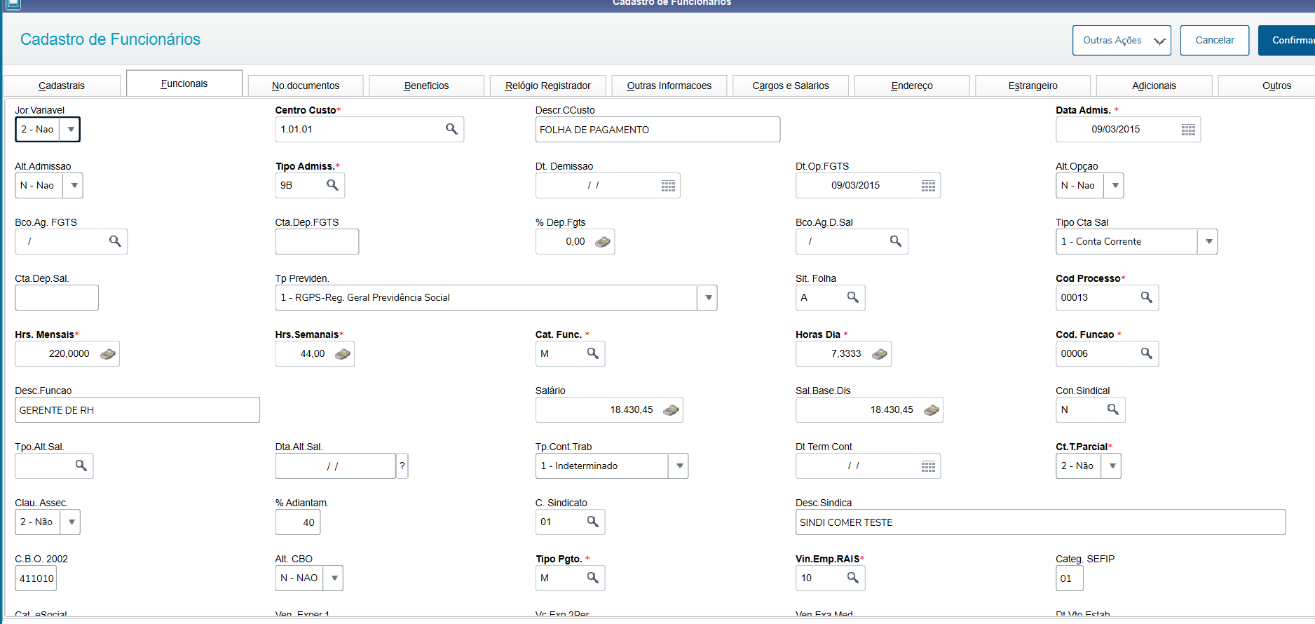Image resolution: width=1315 pixels, height=624 pixels.
Task: Click the Cancelar button
Action: click(x=1214, y=41)
